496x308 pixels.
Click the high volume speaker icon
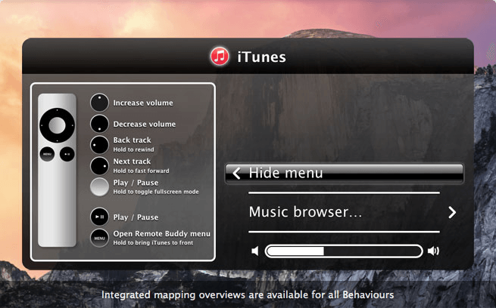pos(433,251)
